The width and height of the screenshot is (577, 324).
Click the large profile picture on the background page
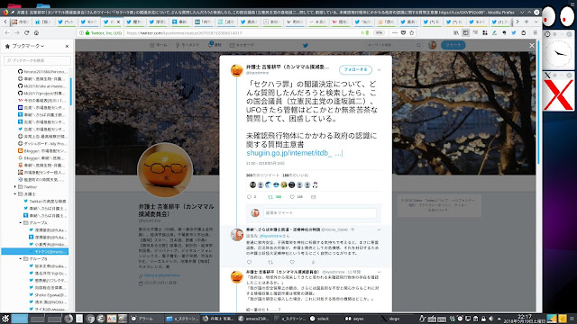click(x=165, y=170)
